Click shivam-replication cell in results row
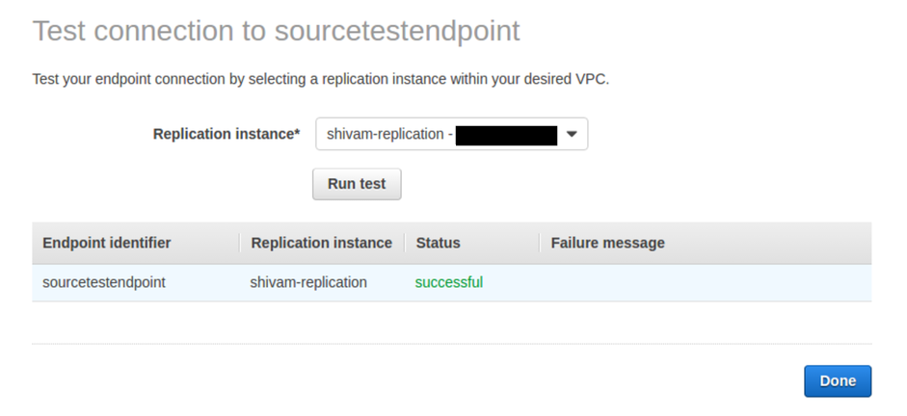907x416 pixels. coord(308,282)
